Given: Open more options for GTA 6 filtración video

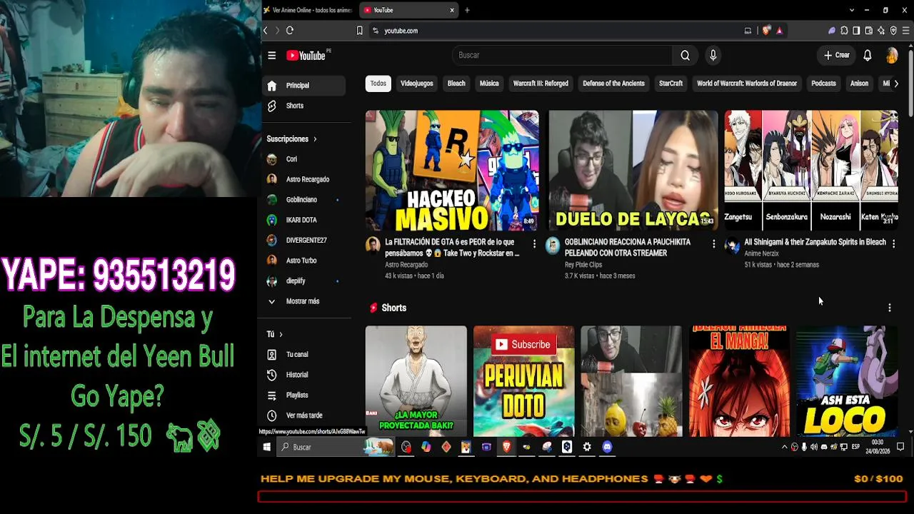Looking at the screenshot, I should click(x=534, y=243).
